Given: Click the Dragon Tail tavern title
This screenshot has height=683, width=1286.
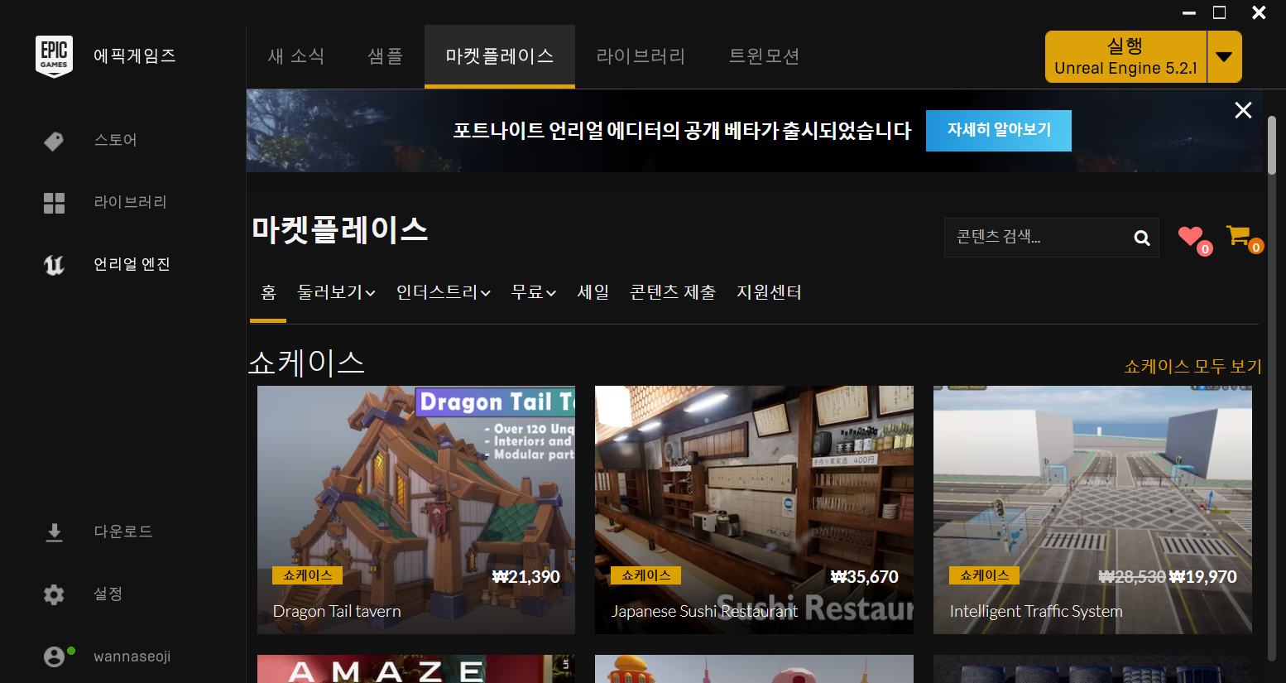Looking at the screenshot, I should tap(337, 612).
